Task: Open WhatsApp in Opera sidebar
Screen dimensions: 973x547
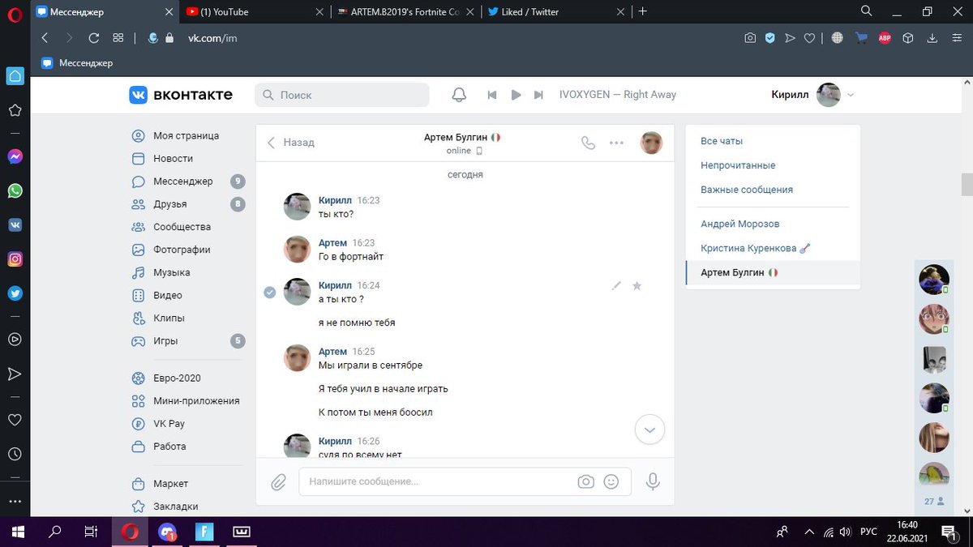Action: point(15,190)
